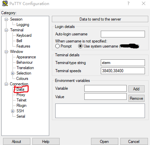Collapse the Connection tree node
This screenshot has height=145, width=150.
pos(6,84)
